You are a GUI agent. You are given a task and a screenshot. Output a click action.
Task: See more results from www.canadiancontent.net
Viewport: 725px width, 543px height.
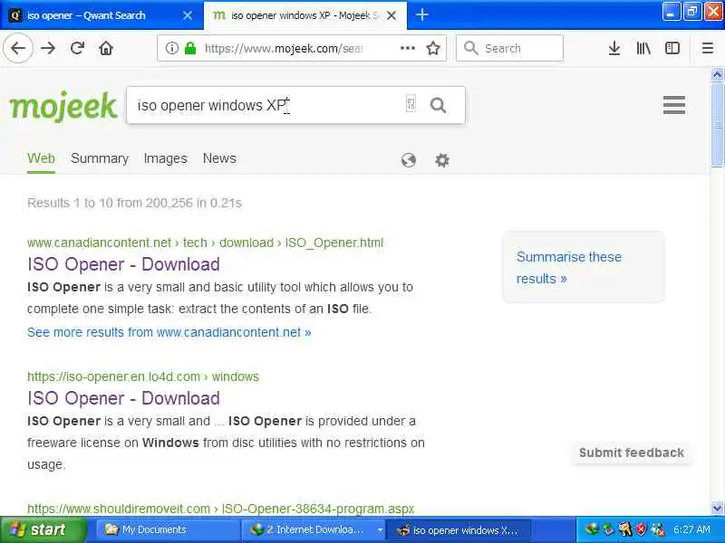169,332
